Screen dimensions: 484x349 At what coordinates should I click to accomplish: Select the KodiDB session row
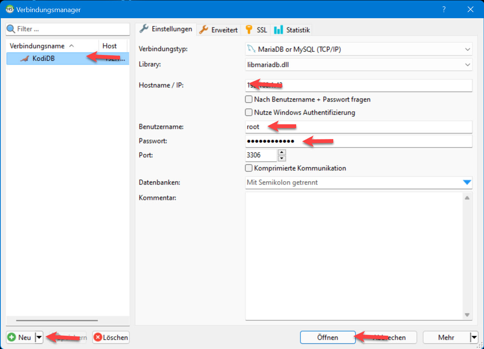pyautogui.click(x=68, y=59)
